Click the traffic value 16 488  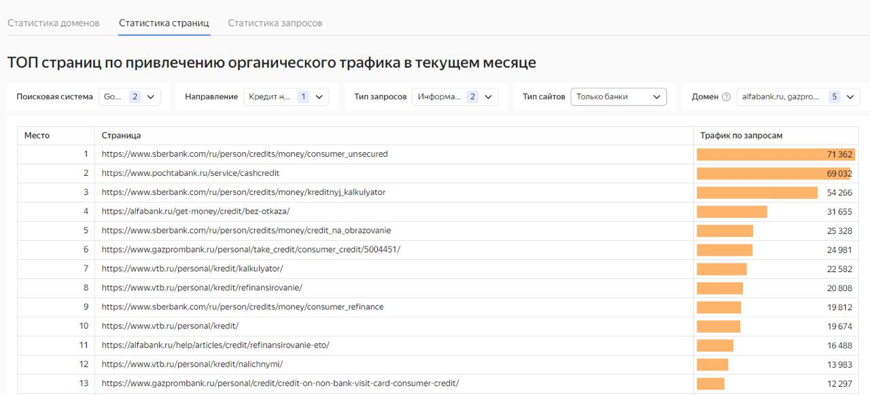coord(839,345)
